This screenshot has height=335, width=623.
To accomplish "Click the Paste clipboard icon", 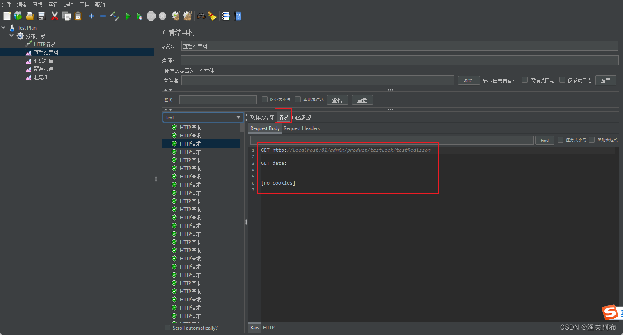I will tap(78, 16).
